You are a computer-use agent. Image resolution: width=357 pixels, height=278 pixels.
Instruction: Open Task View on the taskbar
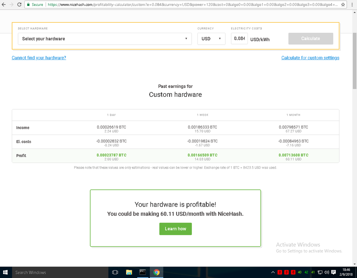115,272
